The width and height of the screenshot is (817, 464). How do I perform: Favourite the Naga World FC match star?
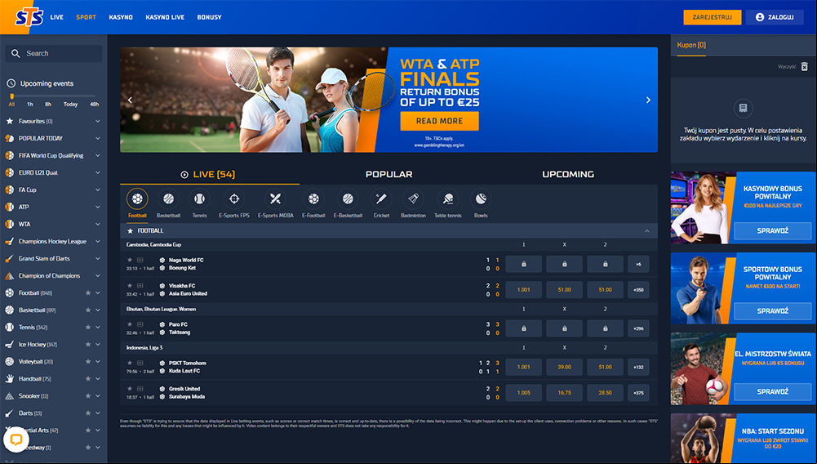[x=130, y=260]
